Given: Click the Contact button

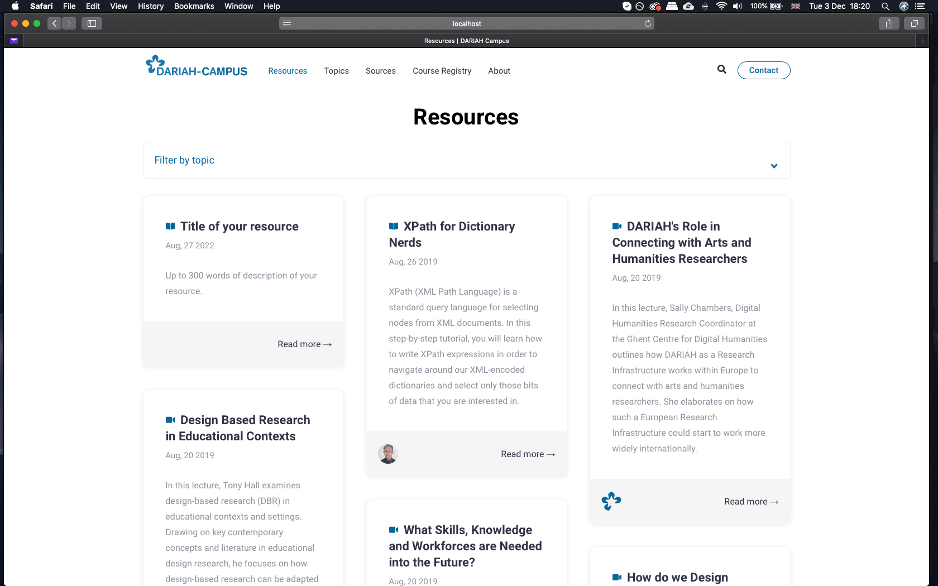Looking at the screenshot, I should click(x=764, y=70).
